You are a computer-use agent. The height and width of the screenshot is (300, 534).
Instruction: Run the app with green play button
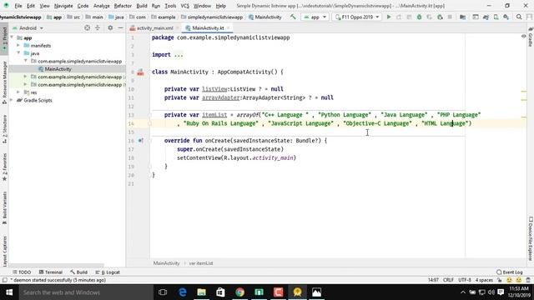(x=389, y=17)
